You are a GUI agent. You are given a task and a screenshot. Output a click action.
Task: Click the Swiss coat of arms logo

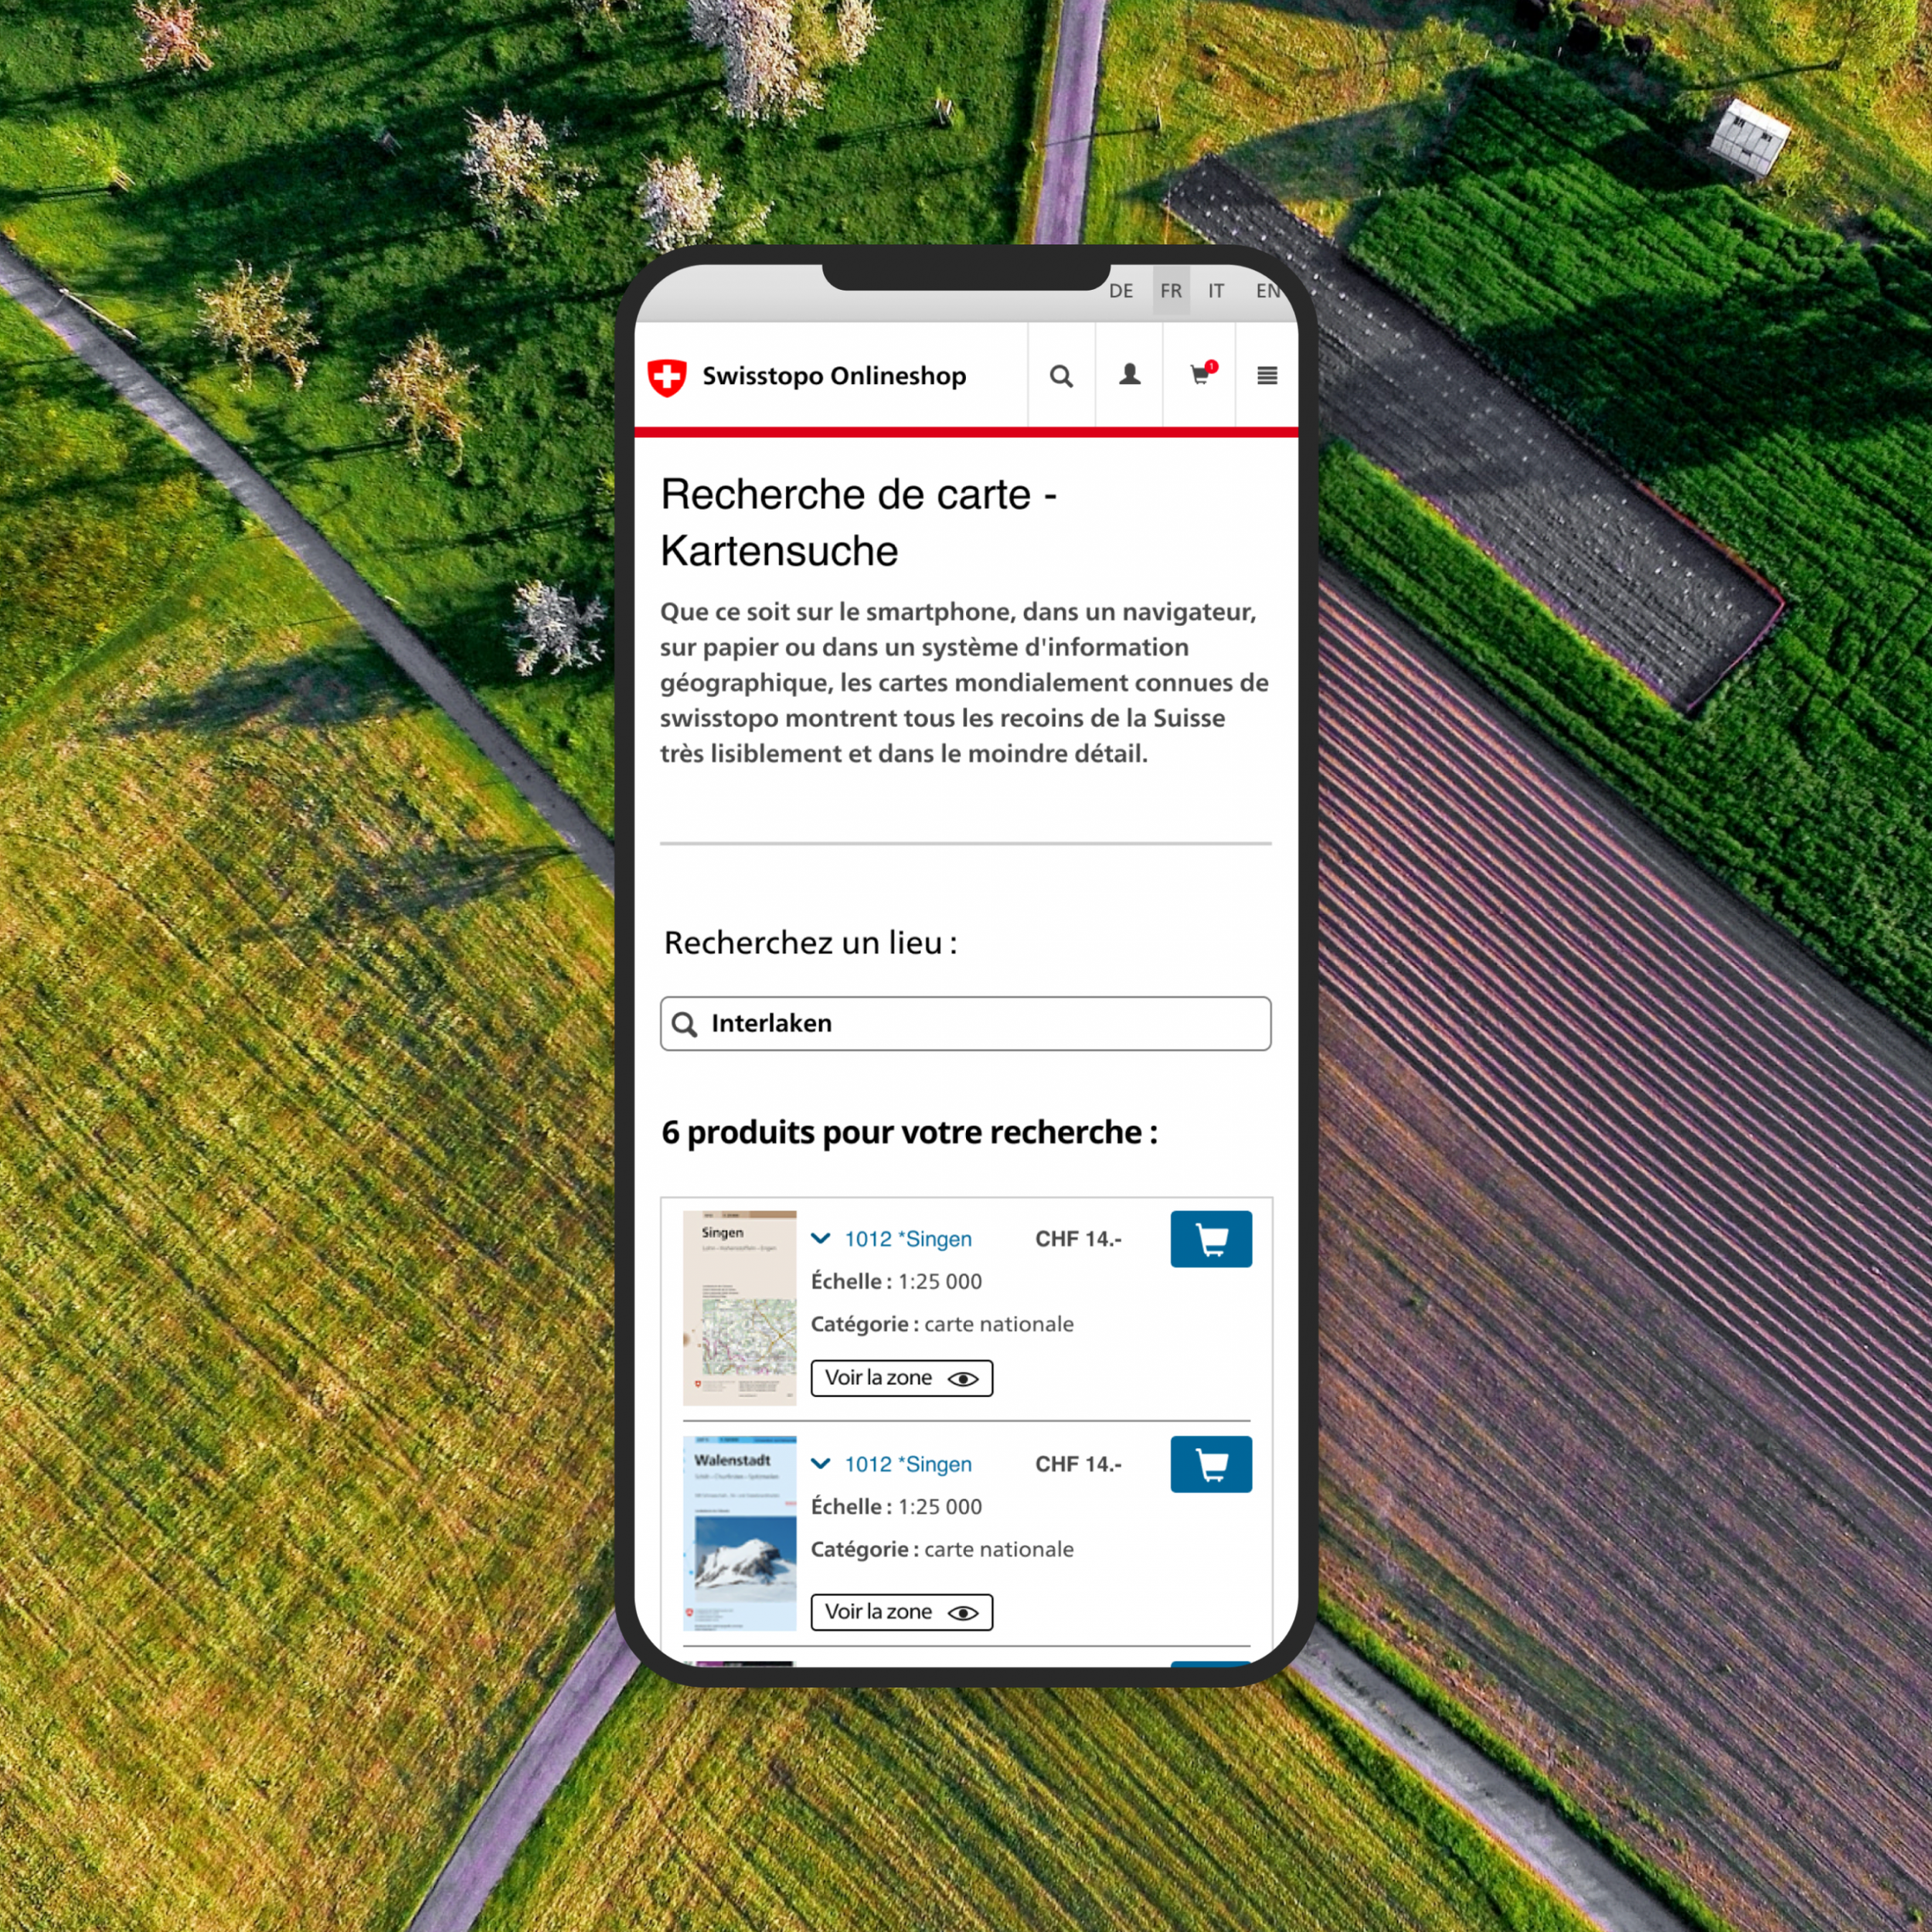(667, 377)
